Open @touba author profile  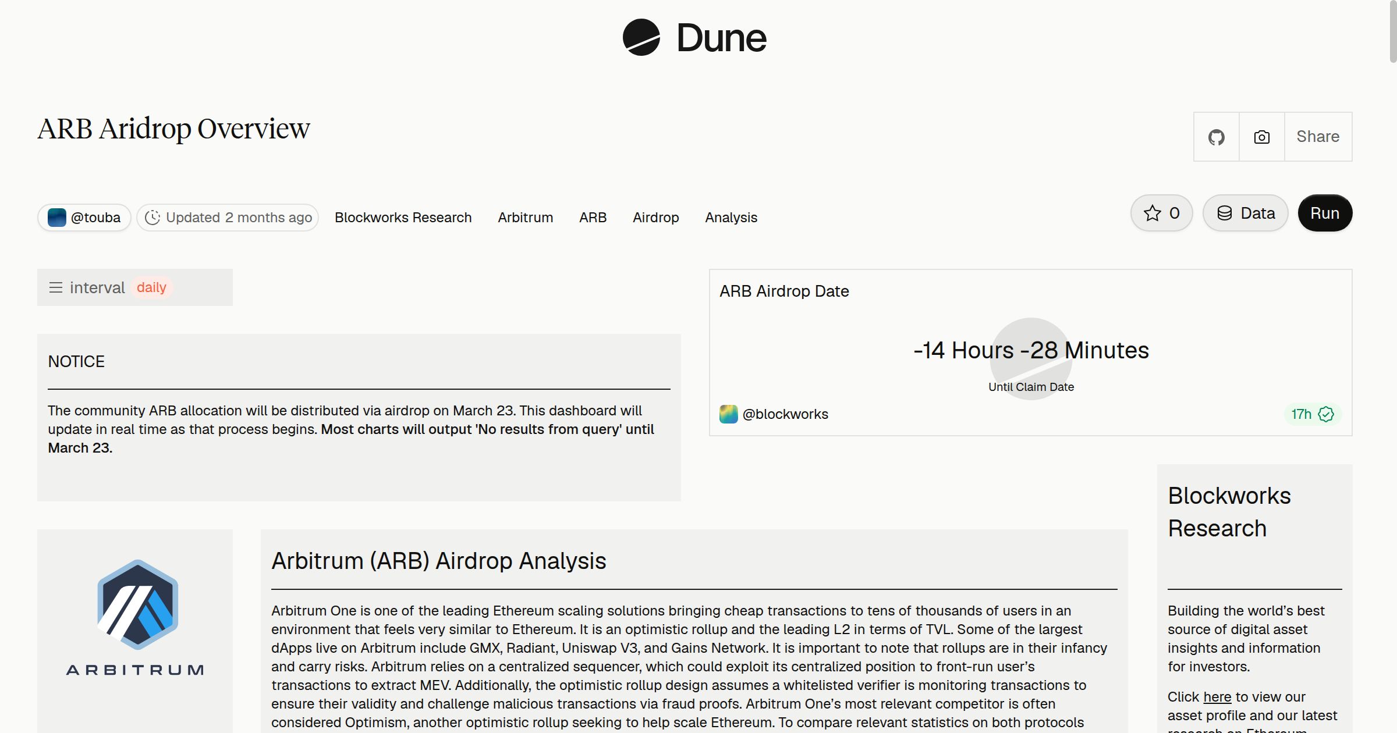[84, 218]
